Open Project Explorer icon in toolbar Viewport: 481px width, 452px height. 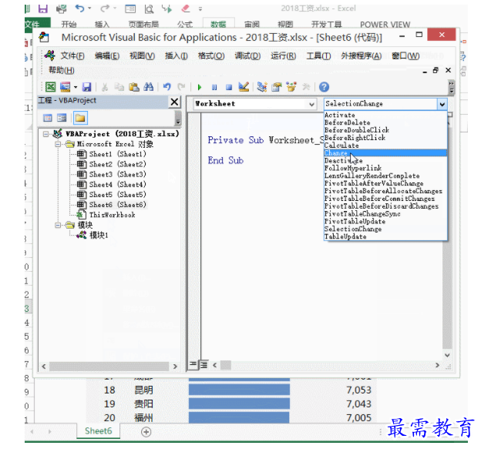[x=262, y=87]
